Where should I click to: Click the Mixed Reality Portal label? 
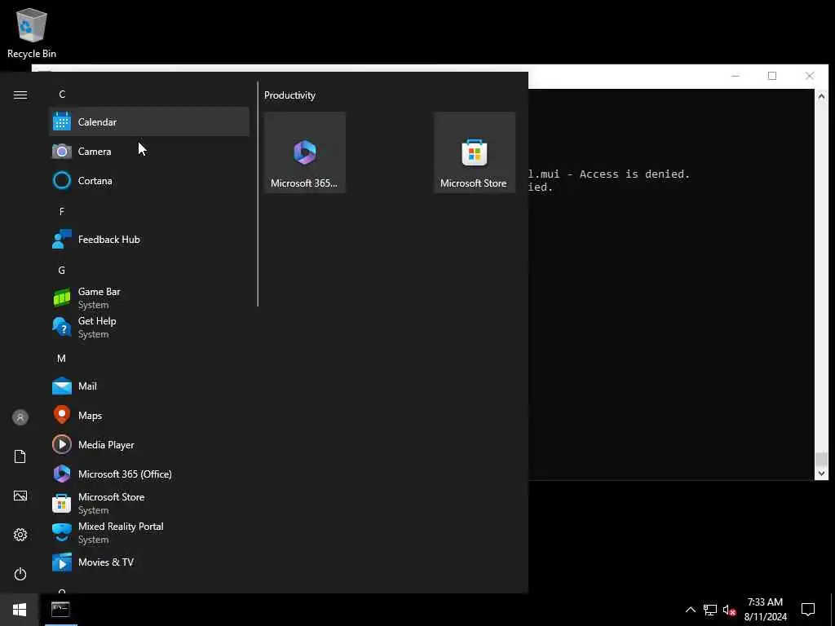tap(121, 527)
